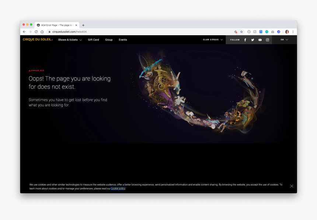Bookmark the page with the star icon
The height and width of the screenshot is (220, 317).
pos(241,32)
